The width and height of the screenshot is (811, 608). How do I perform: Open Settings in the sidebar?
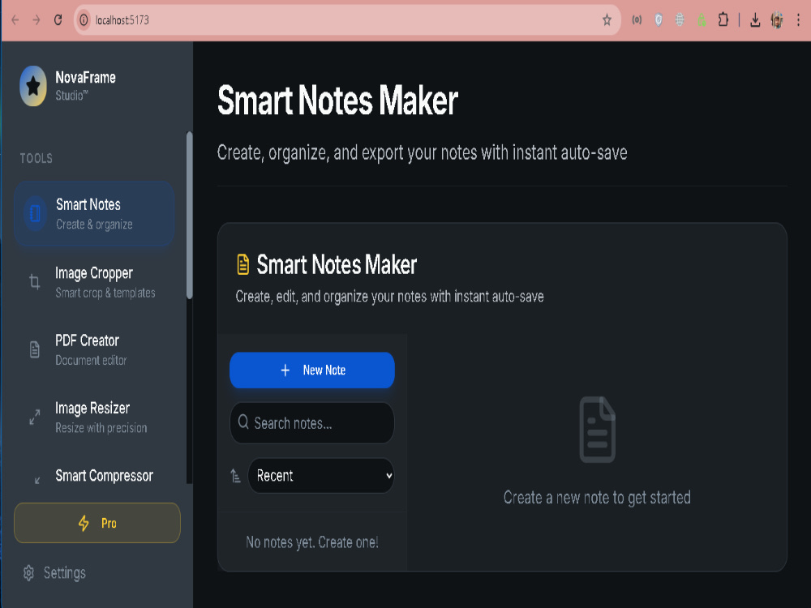click(54, 573)
